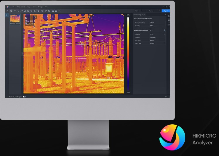Toggle the Manual Level & Span switch
Viewport: 219px width, 156px height.
click(24, 97)
